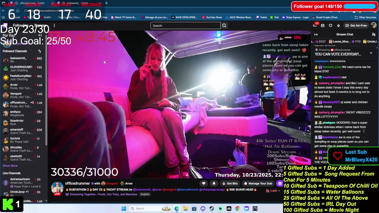
Task: Open Microsoft Edge from taskbar
Action: [177, 209]
